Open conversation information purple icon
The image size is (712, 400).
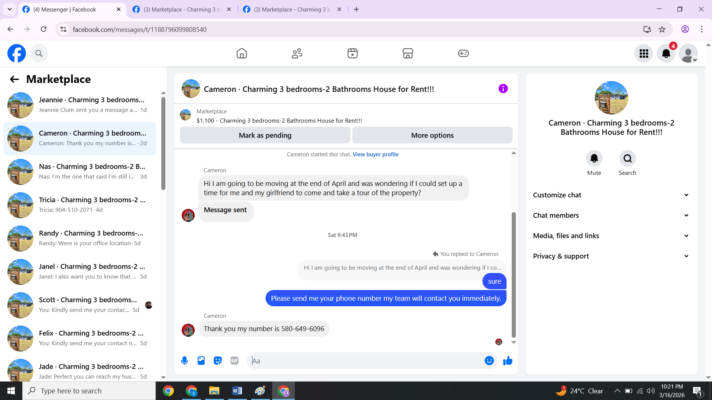pyautogui.click(x=503, y=89)
